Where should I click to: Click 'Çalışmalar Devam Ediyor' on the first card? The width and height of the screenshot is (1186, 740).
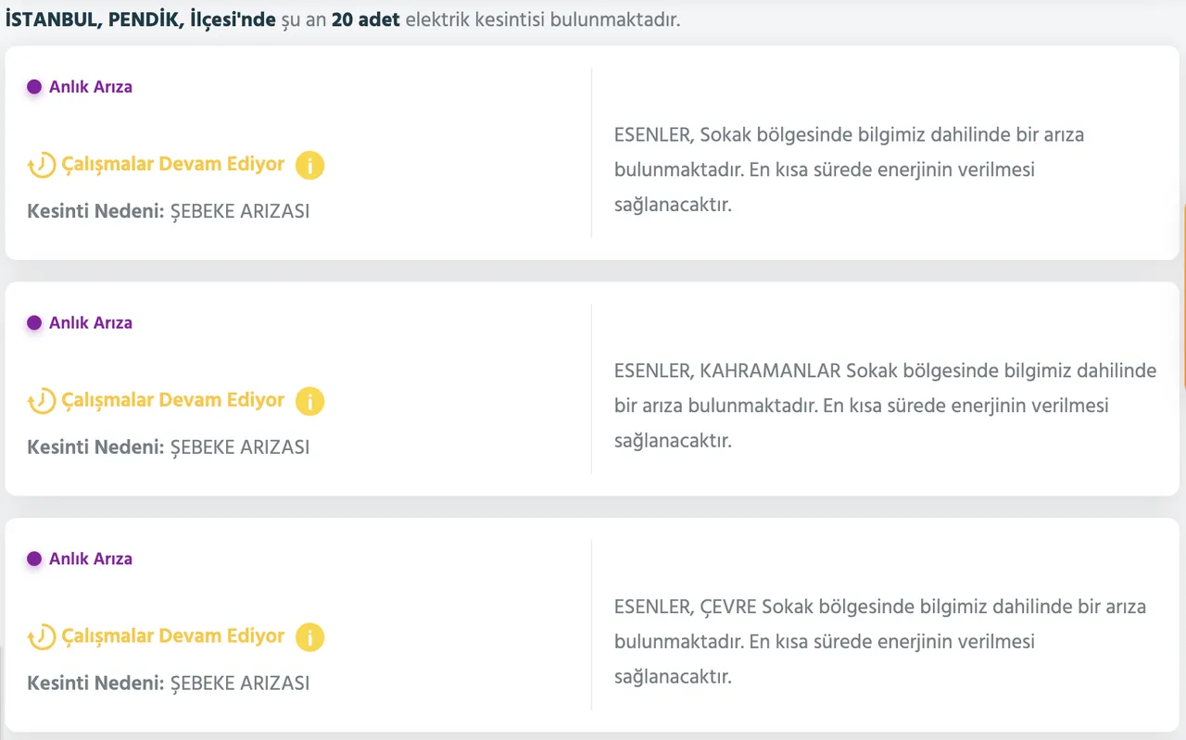coord(172,164)
